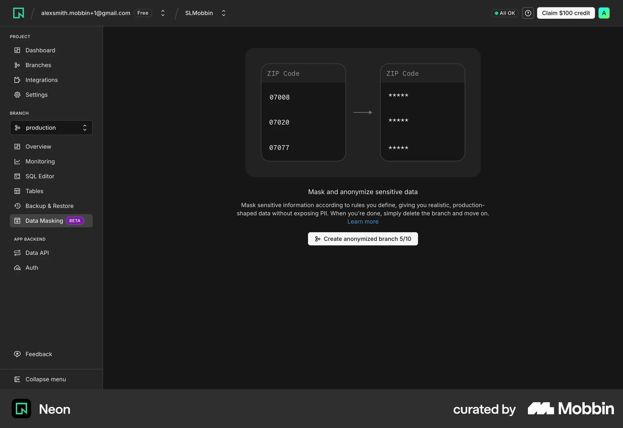Click the '07077' ZIP code value
Viewport: 623px width, 428px height.
(x=279, y=148)
